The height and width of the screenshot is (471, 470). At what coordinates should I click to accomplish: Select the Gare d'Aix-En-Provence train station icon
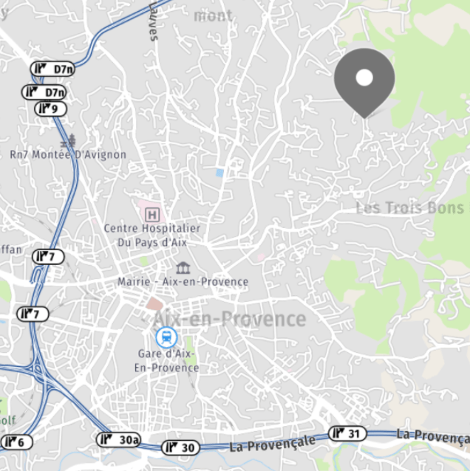pyautogui.click(x=166, y=337)
